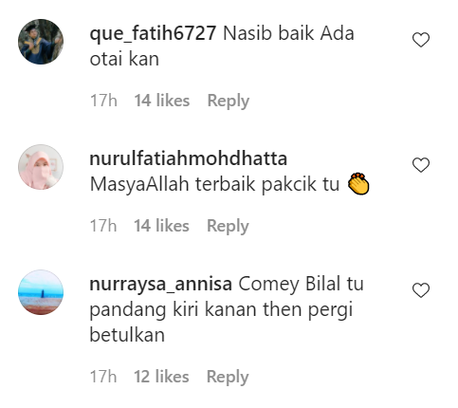458x408 pixels.
Task: Tap the heart on nurulfatiahmohdhatta's comment
Action: 421,165
